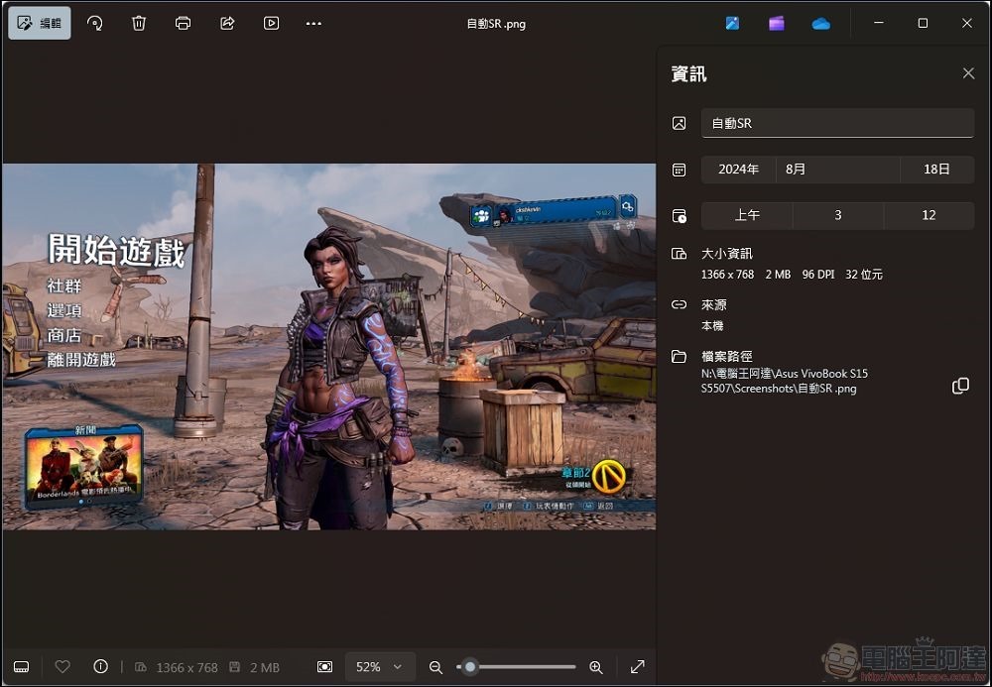This screenshot has height=687, width=992.
Task: Start slideshow with the play icon
Action: 271,24
